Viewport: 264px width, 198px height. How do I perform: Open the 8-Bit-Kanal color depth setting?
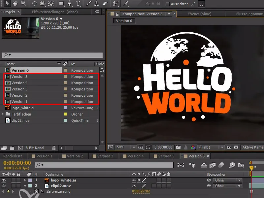pos(35,148)
